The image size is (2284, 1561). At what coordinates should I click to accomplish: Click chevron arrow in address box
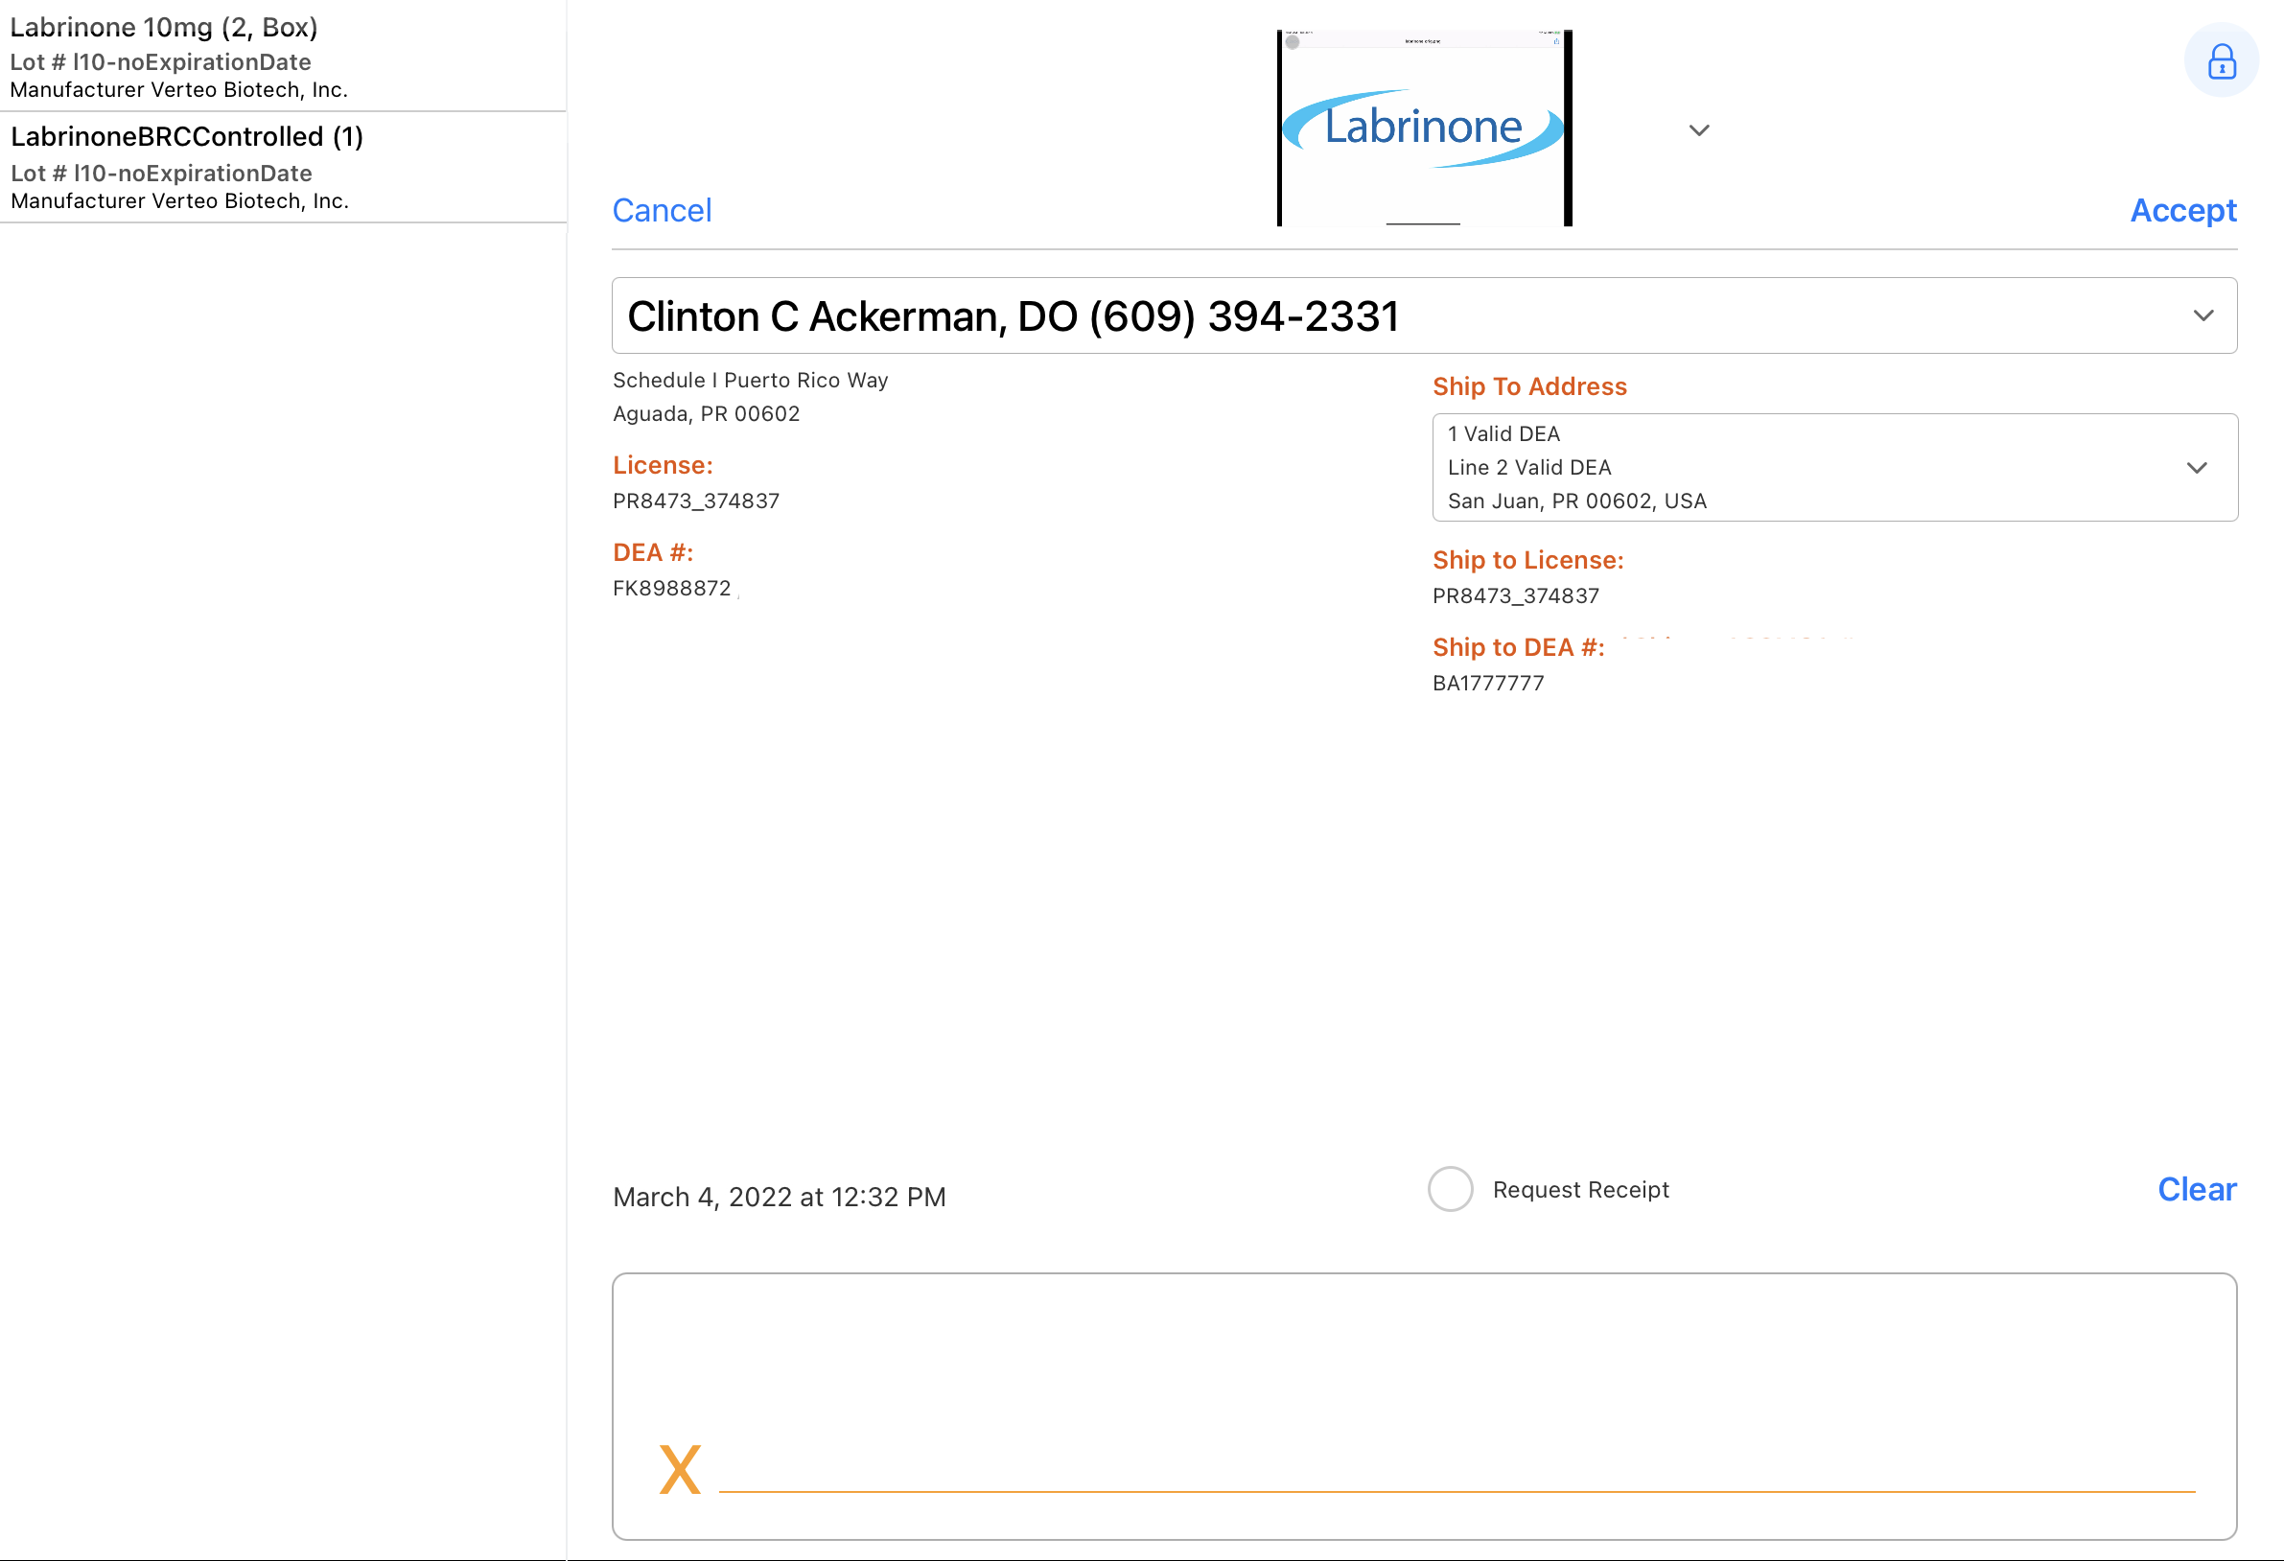2197,468
